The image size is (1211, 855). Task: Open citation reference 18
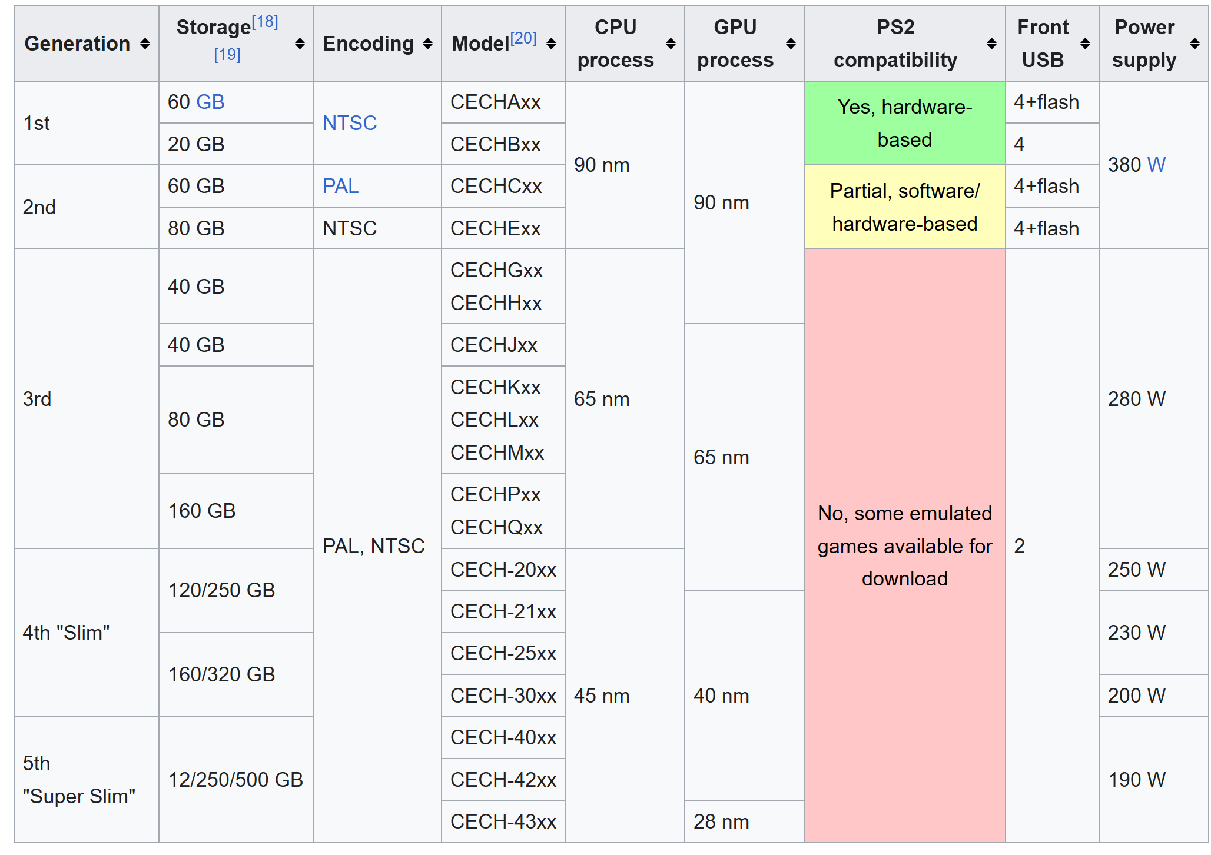pyautogui.click(x=265, y=22)
